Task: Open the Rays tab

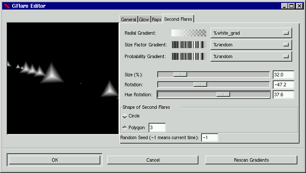Action: pos(157,20)
